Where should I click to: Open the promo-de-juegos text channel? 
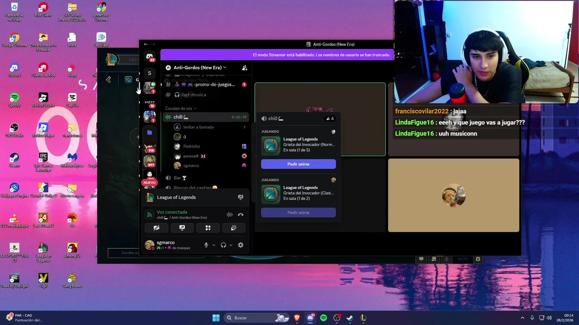pyautogui.click(x=205, y=84)
